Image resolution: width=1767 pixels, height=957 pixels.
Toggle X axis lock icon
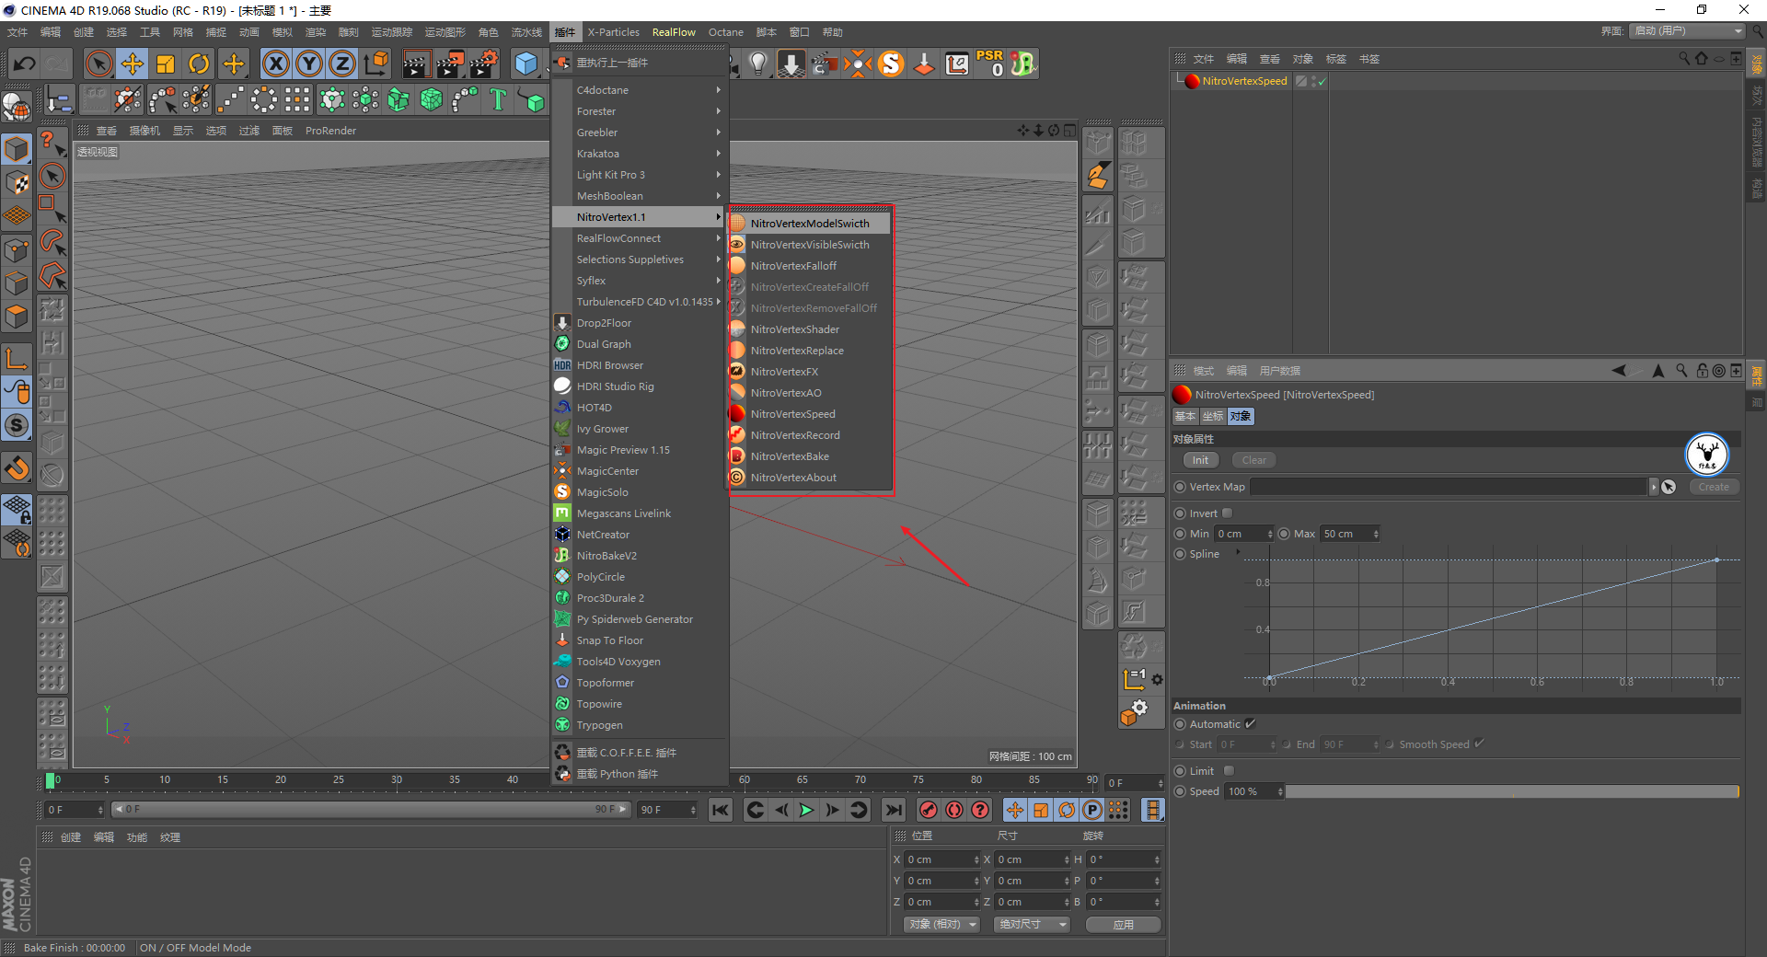tap(276, 63)
